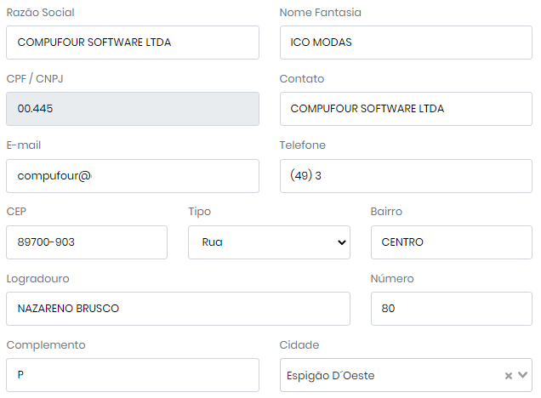Click the Contato text box
Viewport: 541px width, 398px height.
405,109
